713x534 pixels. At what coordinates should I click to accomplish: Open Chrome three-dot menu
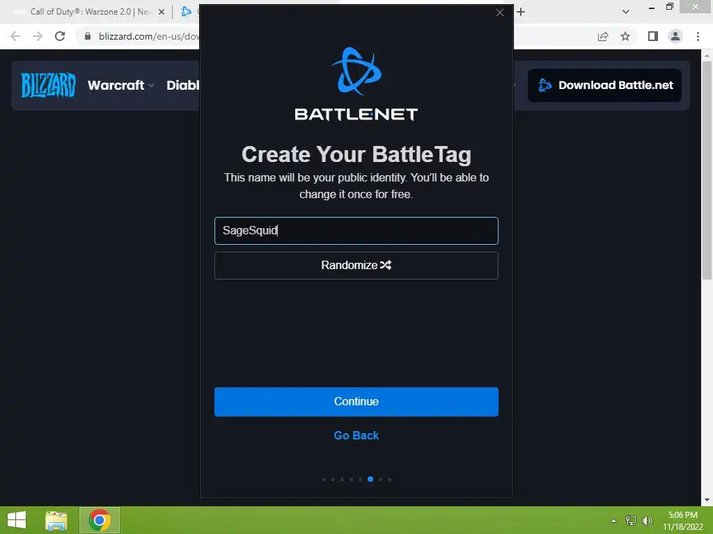point(698,36)
